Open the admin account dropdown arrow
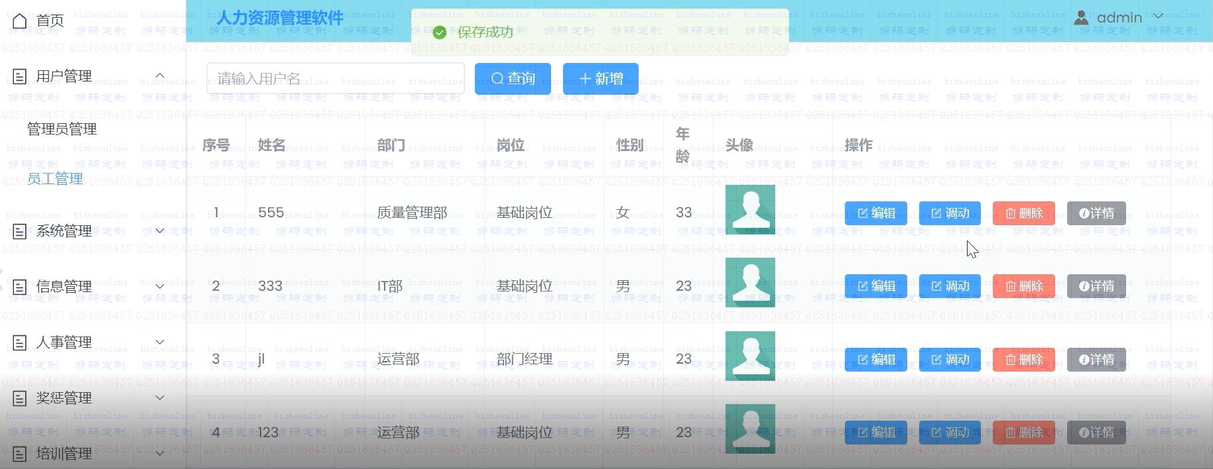1213x469 pixels. tap(1159, 17)
